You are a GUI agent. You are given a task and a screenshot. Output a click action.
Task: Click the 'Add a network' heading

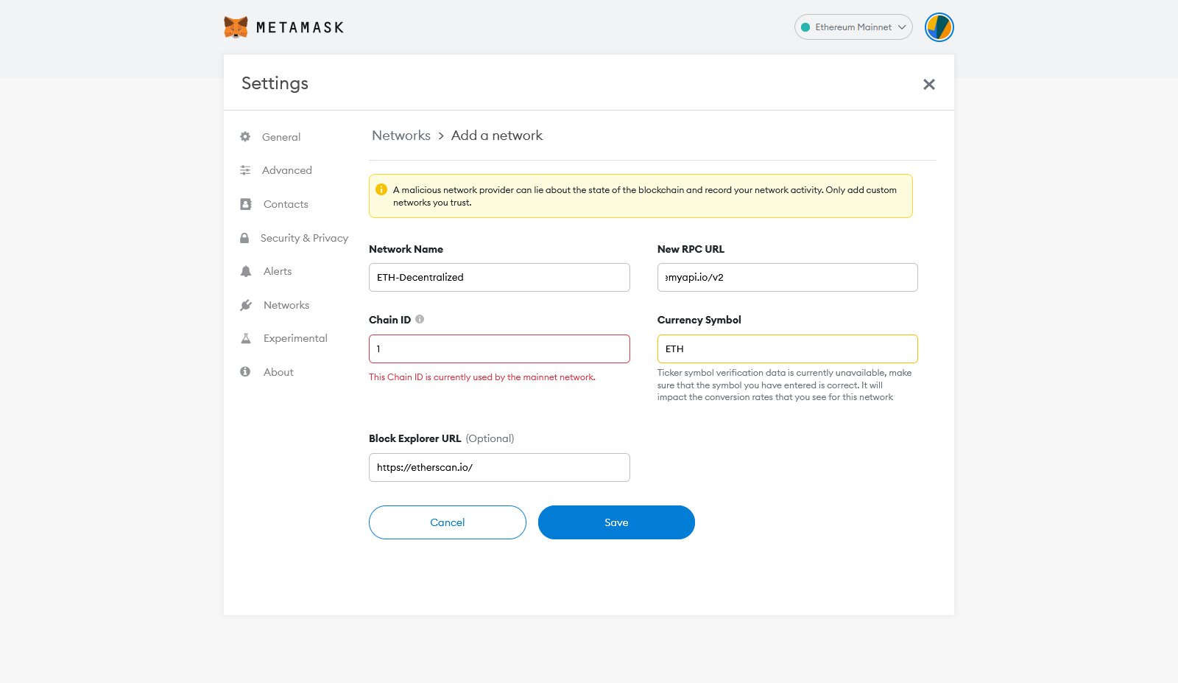[x=497, y=136]
